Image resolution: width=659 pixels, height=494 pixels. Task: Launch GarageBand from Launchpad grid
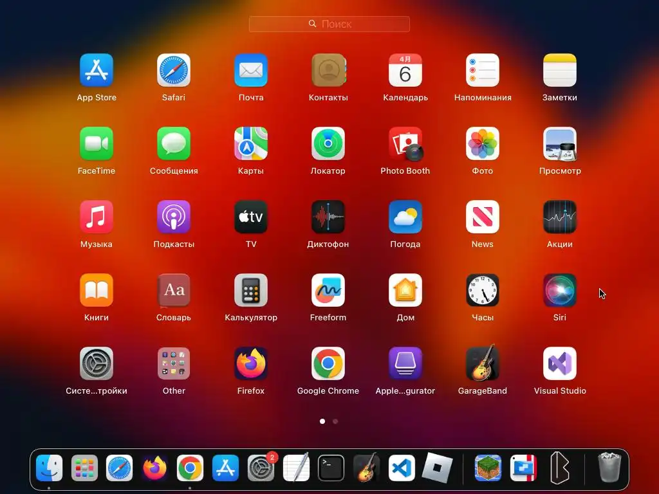coord(483,363)
